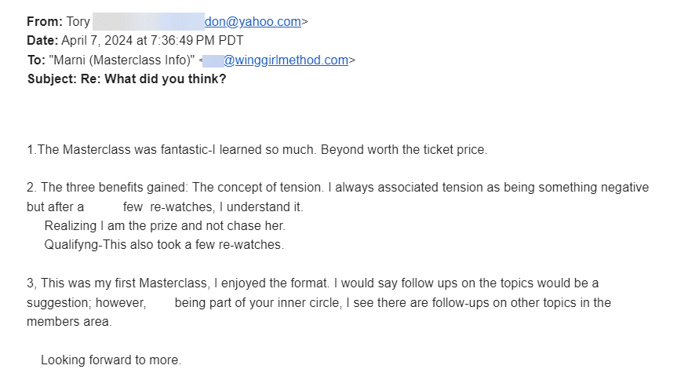Click the line 'Realizing I am the prize'
This screenshot has width=677, height=380.
point(165,226)
